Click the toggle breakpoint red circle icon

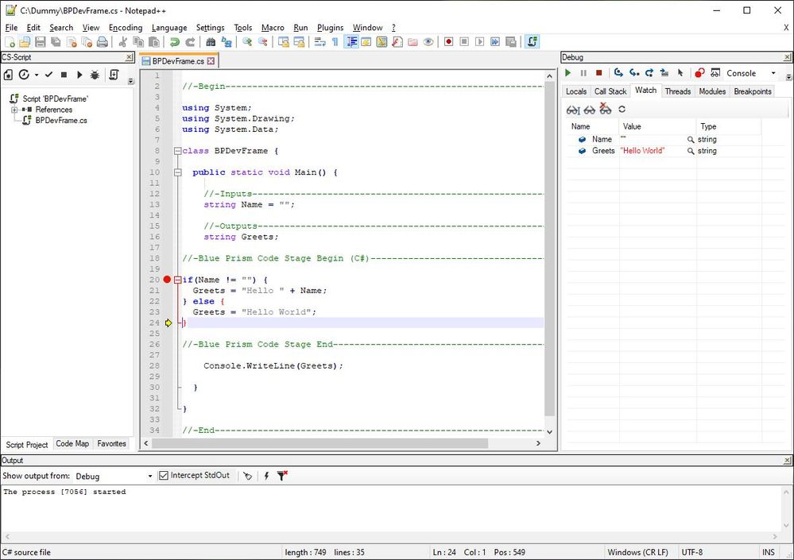(x=699, y=73)
